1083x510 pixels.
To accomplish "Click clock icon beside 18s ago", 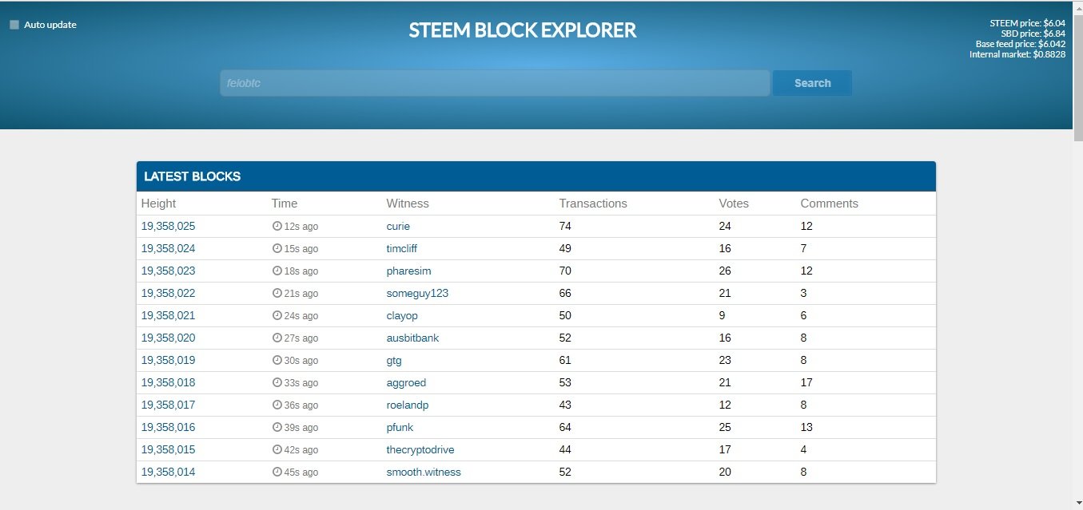I will point(277,271).
